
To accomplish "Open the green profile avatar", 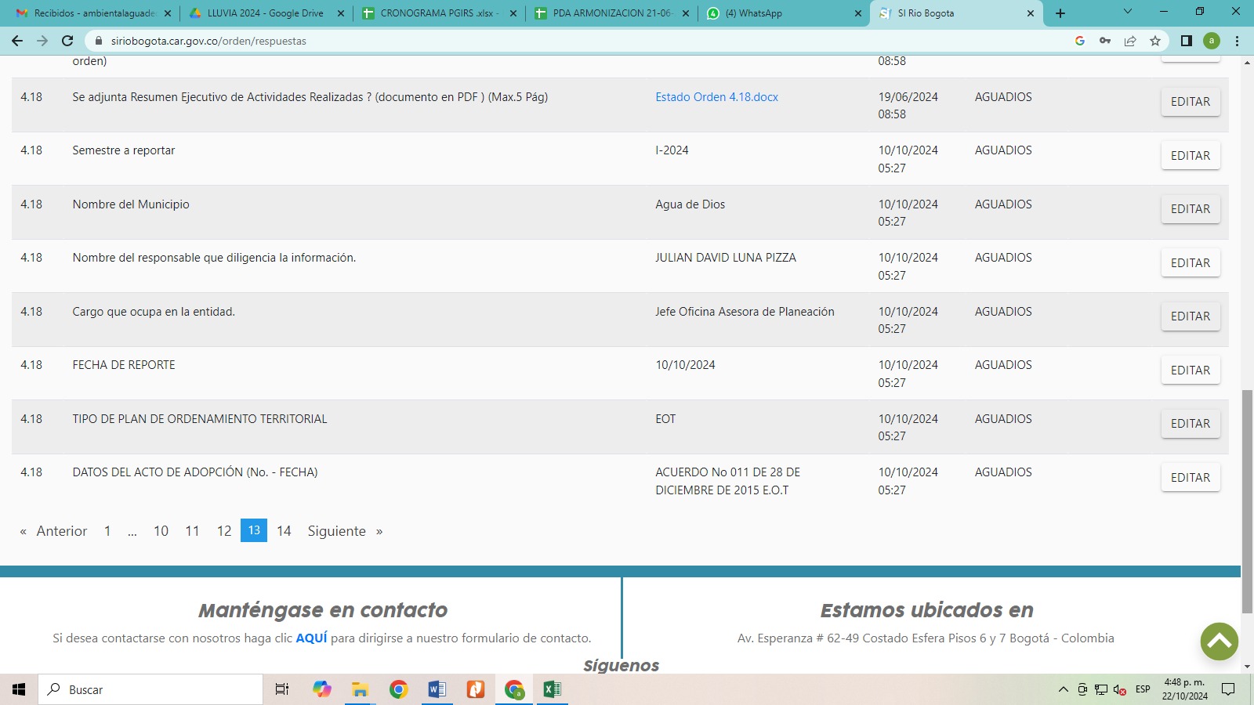I will [1212, 41].
